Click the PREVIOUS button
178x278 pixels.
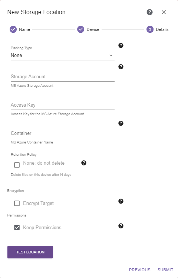(x=139, y=270)
